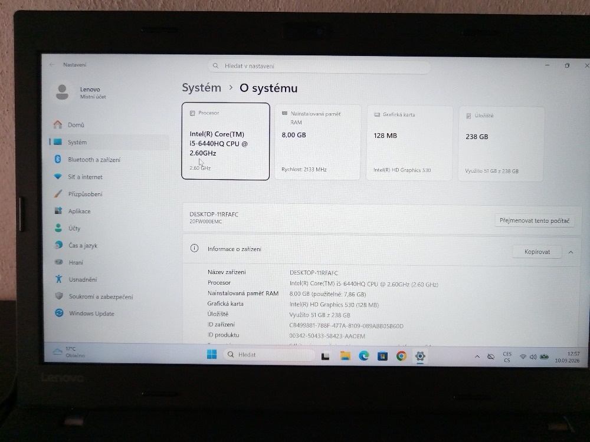This screenshot has height=442, width=590.
Task: Click the Domů house icon
Action: tap(58, 124)
